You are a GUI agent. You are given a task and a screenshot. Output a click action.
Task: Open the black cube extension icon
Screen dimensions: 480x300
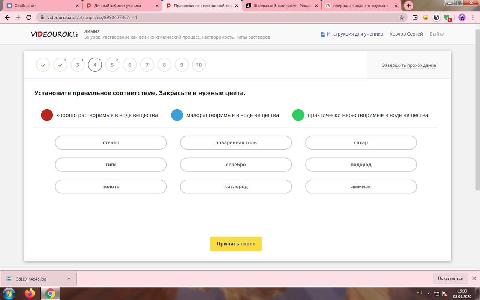click(x=436, y=17)
